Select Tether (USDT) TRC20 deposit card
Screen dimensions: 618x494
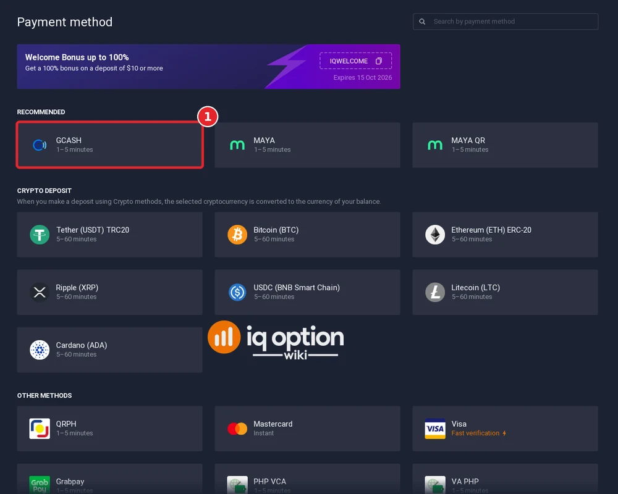(109, 235)
